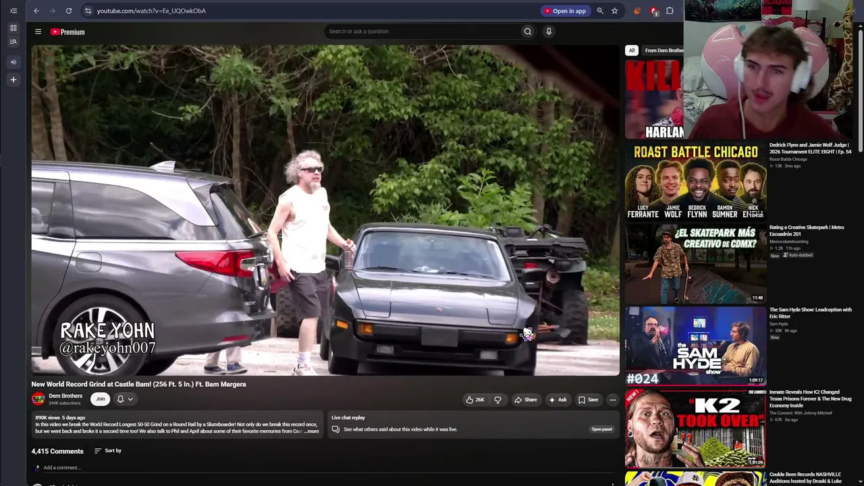
Task: Open the K2 Took Over video thumbnail
Action: pyautogui.click(x=695, y=428)
